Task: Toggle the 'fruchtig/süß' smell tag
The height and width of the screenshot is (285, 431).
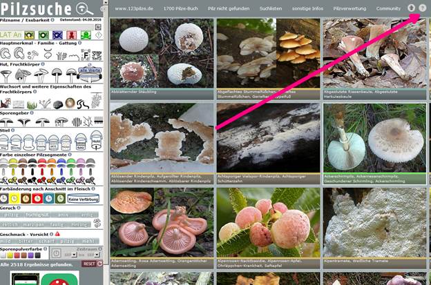Action: tap(37, 215)
